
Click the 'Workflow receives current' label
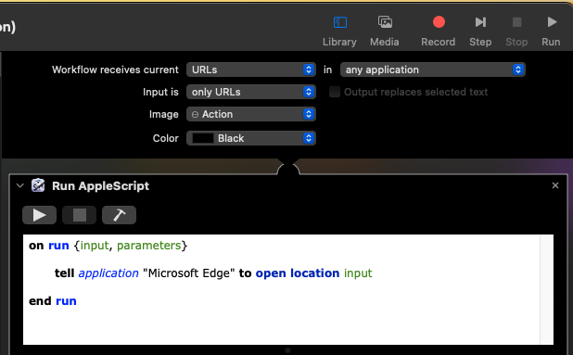point(115,70)
